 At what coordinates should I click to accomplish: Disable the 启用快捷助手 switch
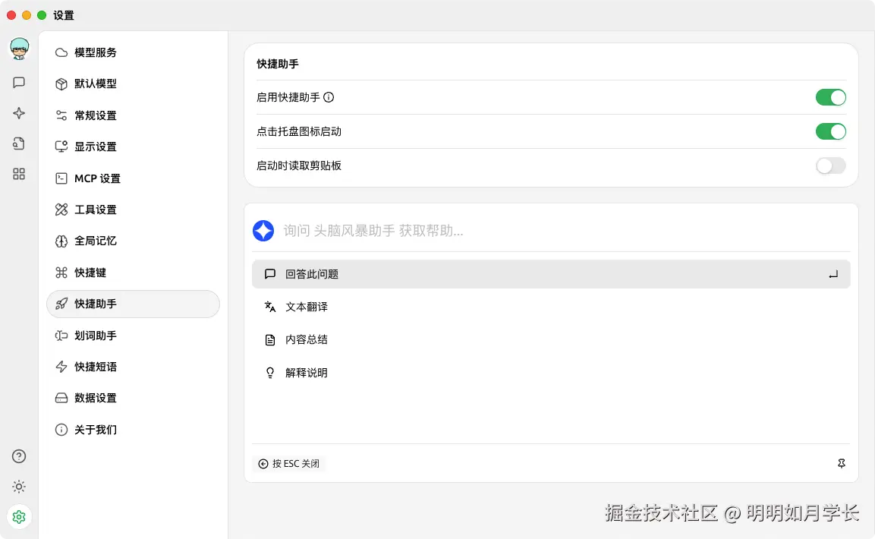830,97
